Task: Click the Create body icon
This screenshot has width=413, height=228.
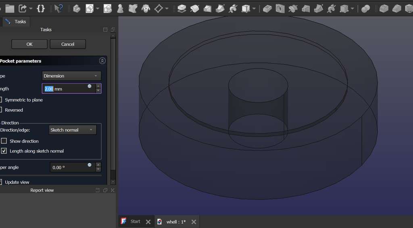Action: [77, 9]
